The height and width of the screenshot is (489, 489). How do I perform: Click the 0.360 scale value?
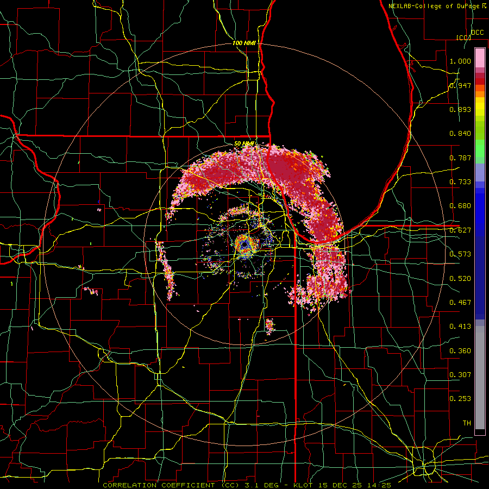click(460, 351)
